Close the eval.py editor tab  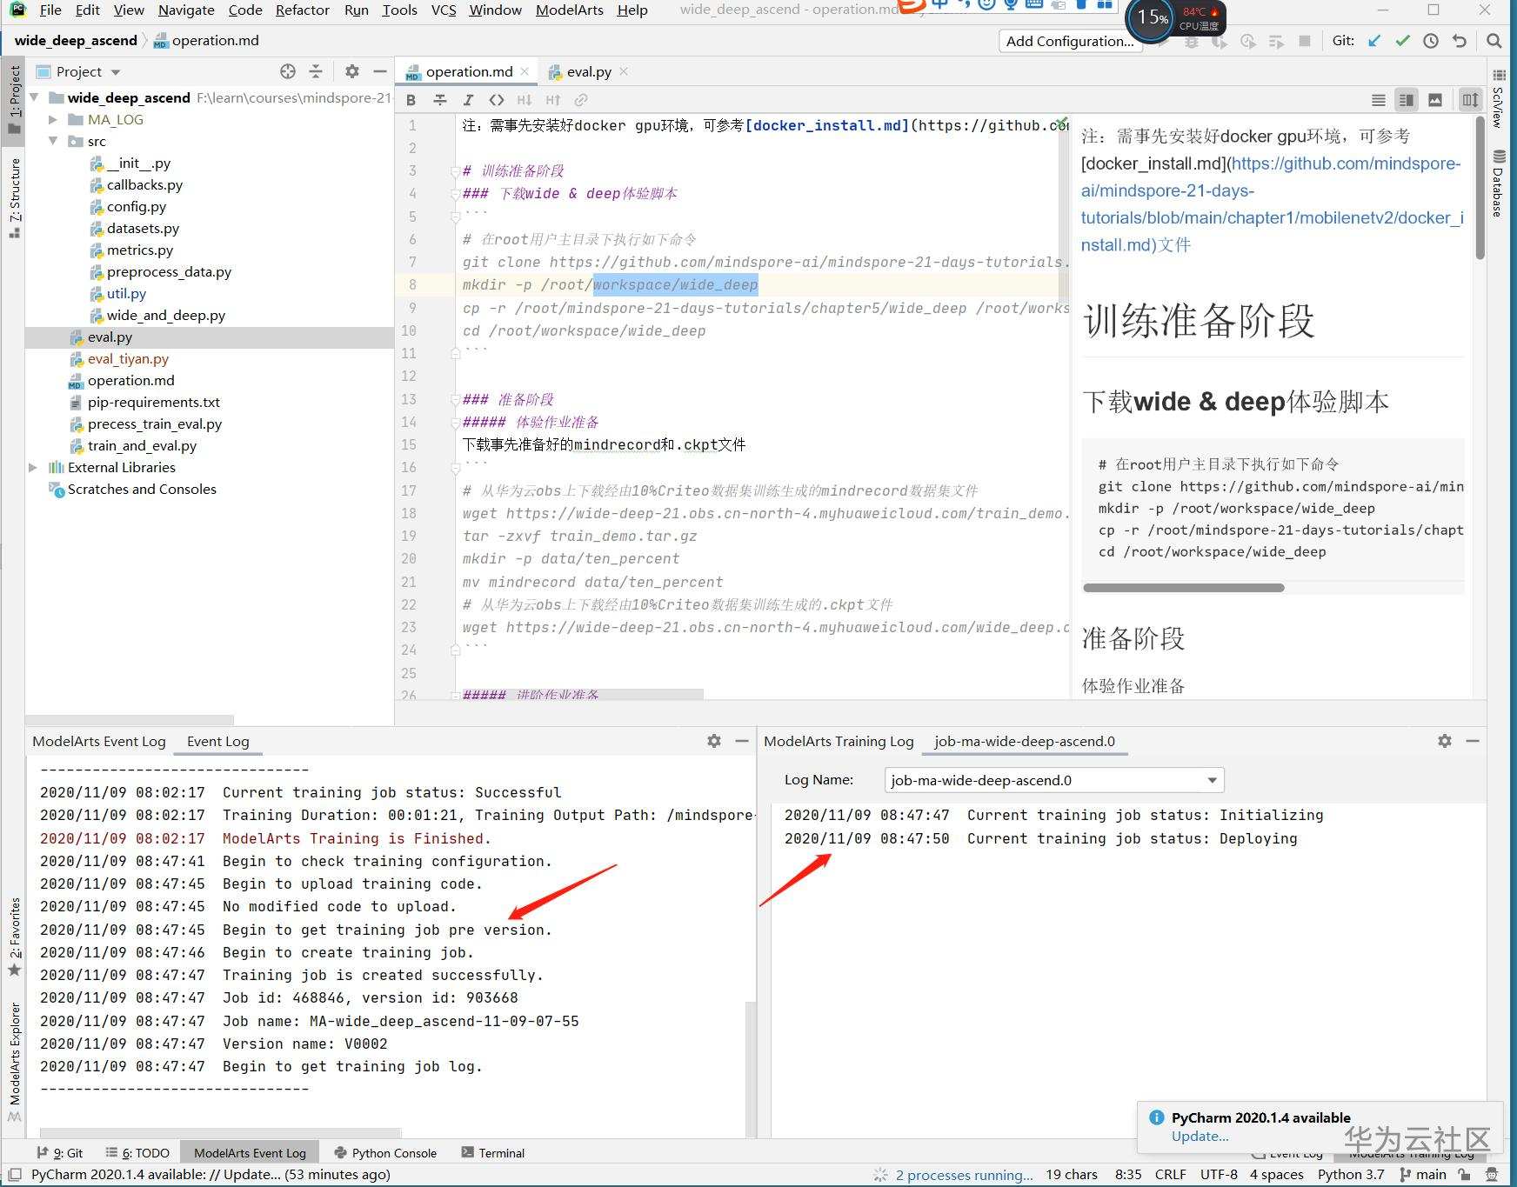click(x=624, y=71)
